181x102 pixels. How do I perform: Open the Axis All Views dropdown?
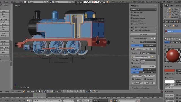pyautogui.click(x=148, y=42)
